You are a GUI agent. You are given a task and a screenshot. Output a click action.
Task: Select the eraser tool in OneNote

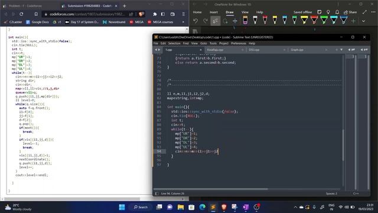245,20
